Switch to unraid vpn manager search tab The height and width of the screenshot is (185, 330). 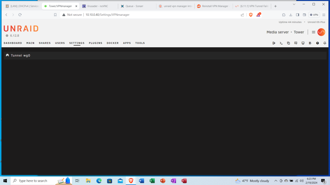pyautogui.click(x=175, y=6)
